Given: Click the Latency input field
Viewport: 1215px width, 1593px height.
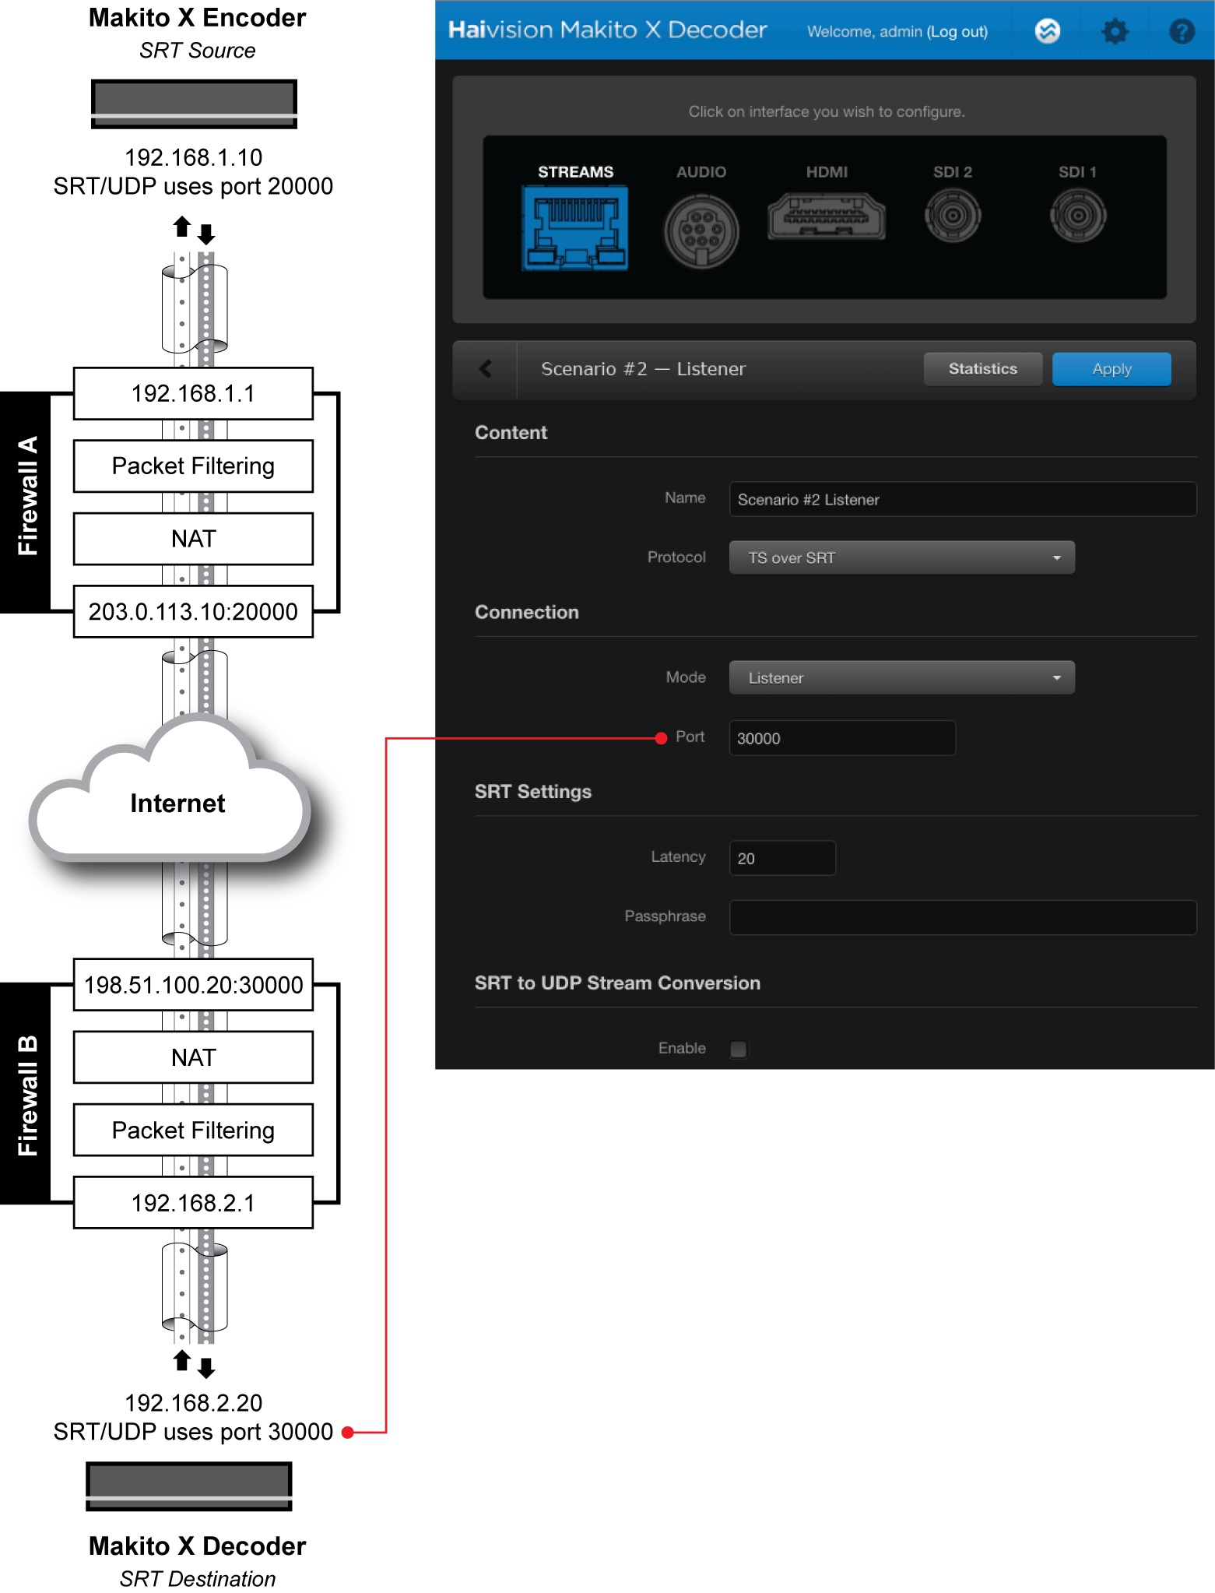Looking at the screenshot, I should [x=781, y=858].
